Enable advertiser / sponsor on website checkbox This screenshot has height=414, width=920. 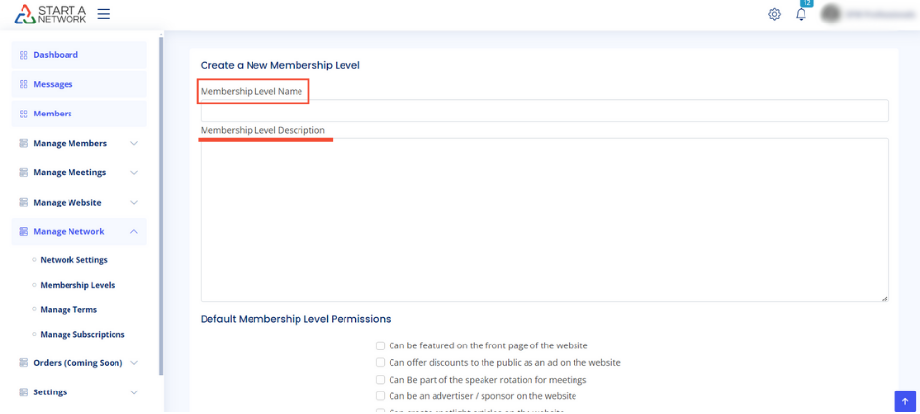pos(380,396)
